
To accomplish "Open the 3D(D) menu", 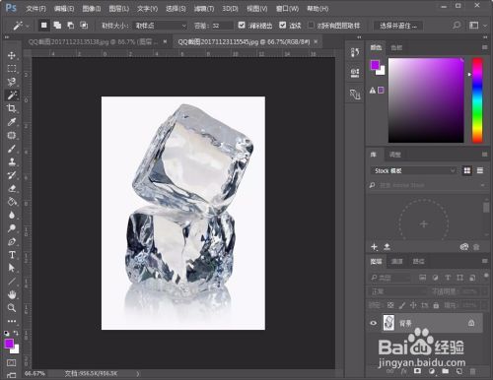I will (230, 9).
